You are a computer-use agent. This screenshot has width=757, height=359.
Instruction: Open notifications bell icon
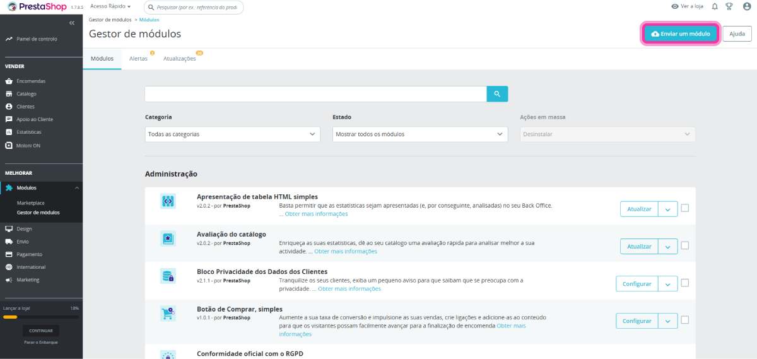(715, 6)
